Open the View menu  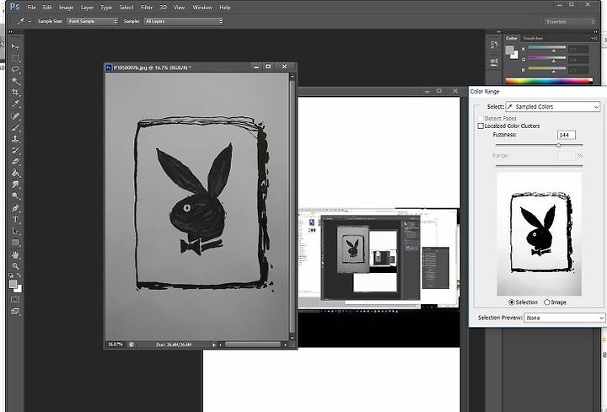[180, 8]
